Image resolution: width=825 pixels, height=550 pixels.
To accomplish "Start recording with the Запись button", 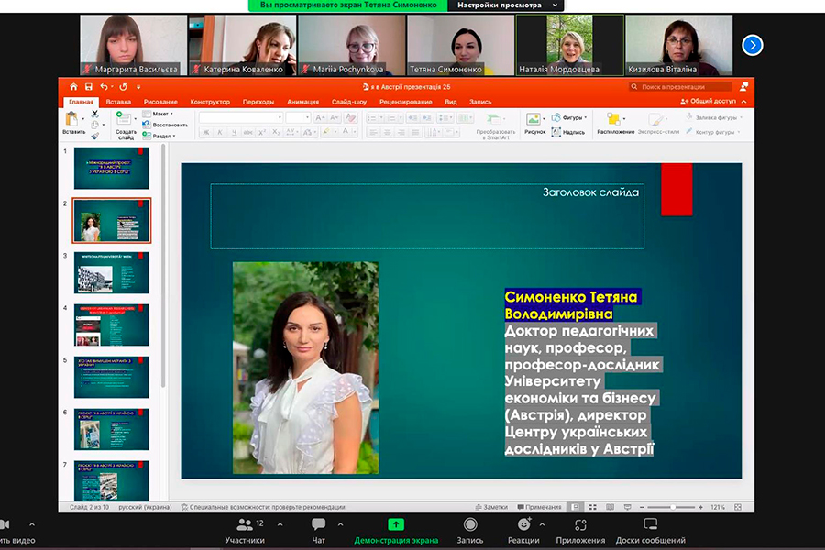I will click(469, 524).
